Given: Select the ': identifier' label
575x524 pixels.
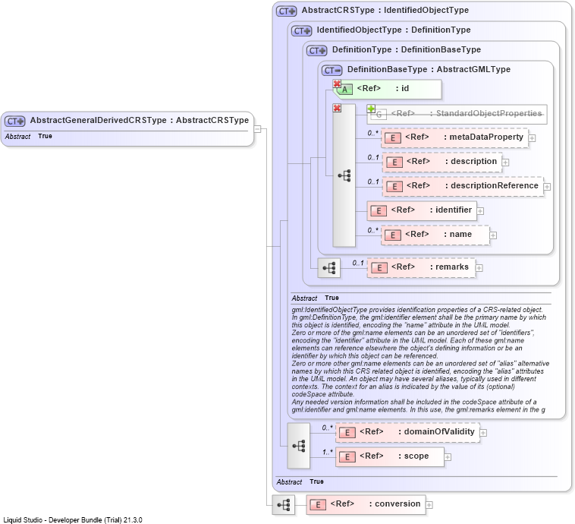Looking at the screenshot, I should point(451,210).
